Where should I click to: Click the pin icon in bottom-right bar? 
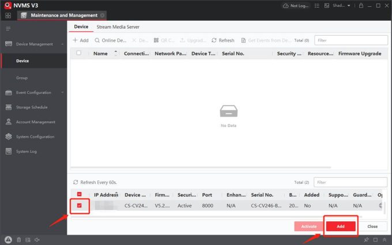pyautogui.click(x=365, y=239)
